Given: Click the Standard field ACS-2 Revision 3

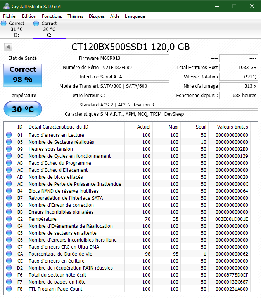Looking at the screenshot, I should [179, 105].
